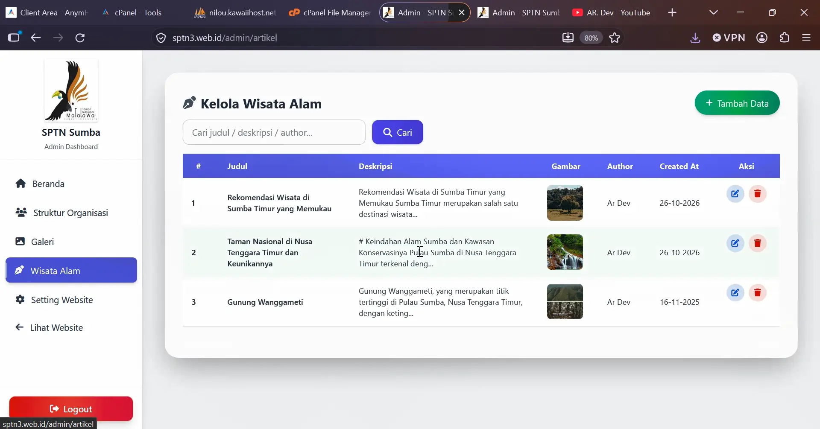Open Galeri in the sidebar
The width and height of the screenshot is (820, 429).
point(71,242)
